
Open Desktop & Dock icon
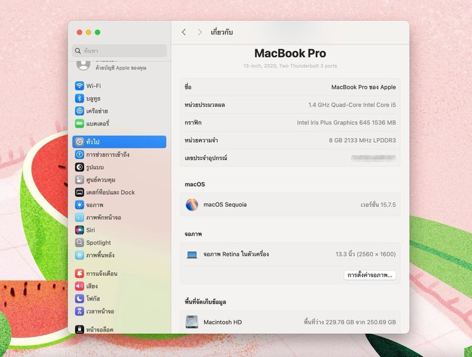(x=79, y=192)
